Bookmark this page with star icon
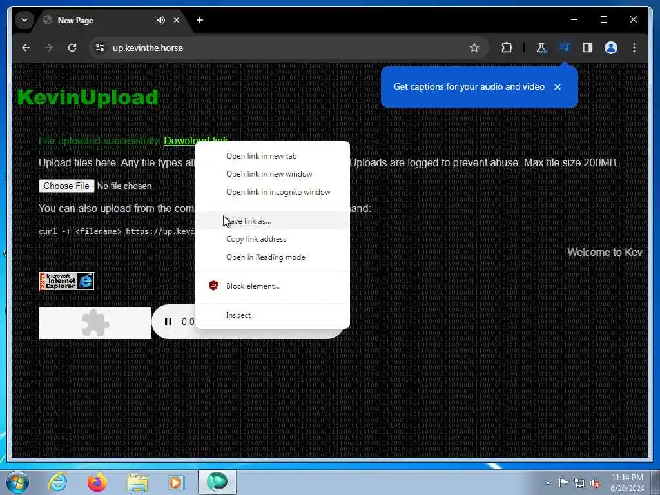This screenshot has width=660, height=495. click(474, 48)
